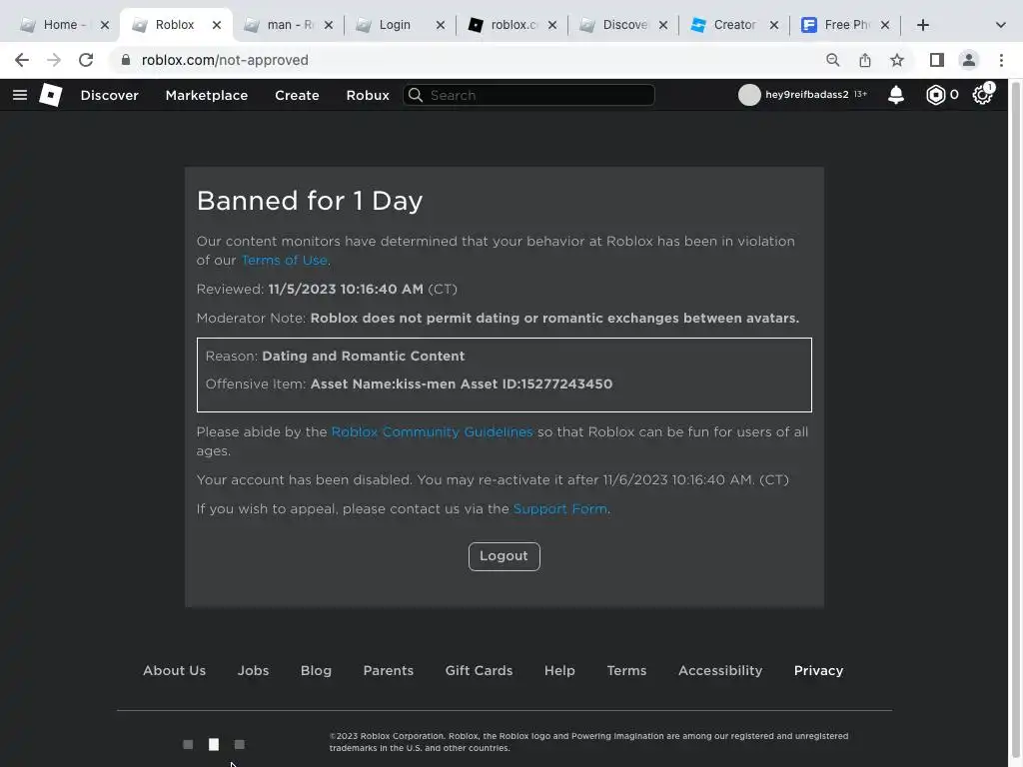Open Terms footer link
1023x767 pixels.
point(626,670)
